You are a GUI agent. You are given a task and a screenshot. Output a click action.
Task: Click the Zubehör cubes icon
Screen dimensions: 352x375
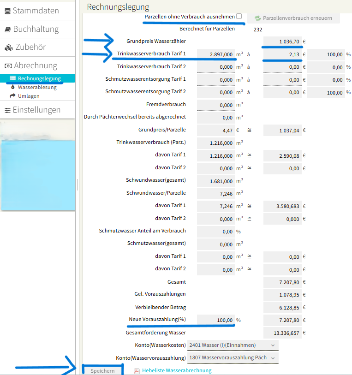coord(9,48)
